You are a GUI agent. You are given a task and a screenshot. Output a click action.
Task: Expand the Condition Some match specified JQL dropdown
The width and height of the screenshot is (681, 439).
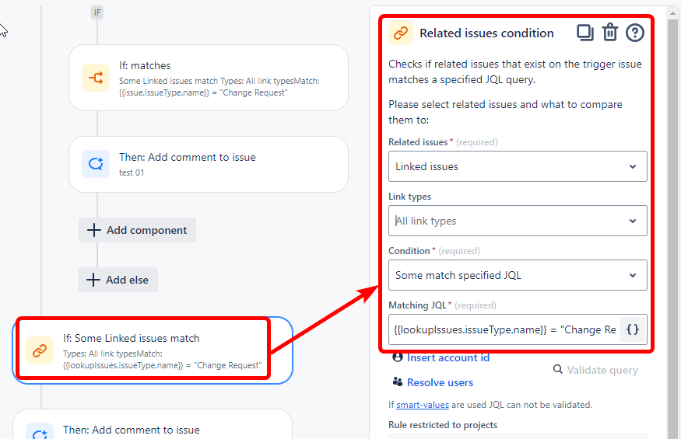[518, 275]
